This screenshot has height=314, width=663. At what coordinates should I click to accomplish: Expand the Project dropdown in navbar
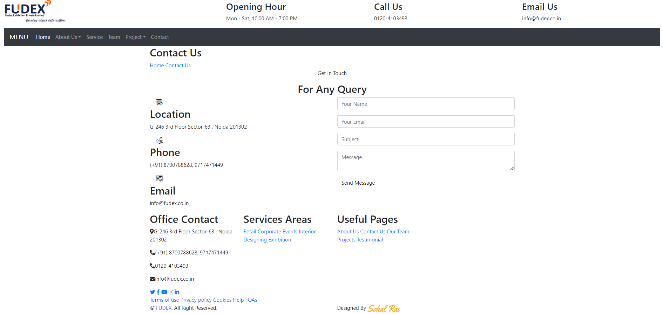tap(135, 37)
